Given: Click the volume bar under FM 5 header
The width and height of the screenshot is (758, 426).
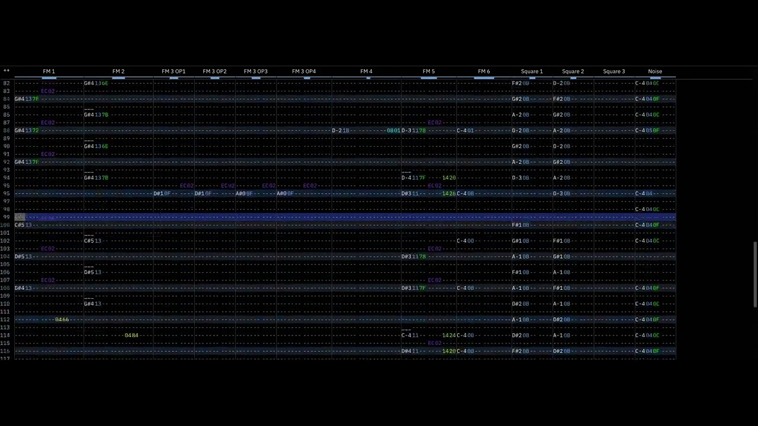Looking at the screenshot, I should coord(429,78).
